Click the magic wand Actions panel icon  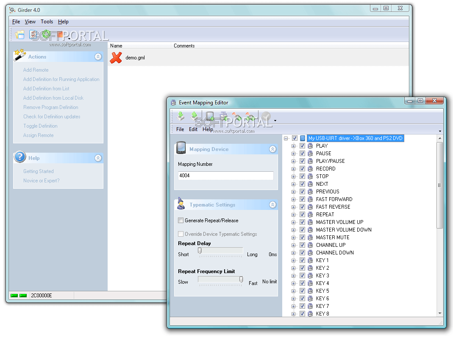point(19,55)
